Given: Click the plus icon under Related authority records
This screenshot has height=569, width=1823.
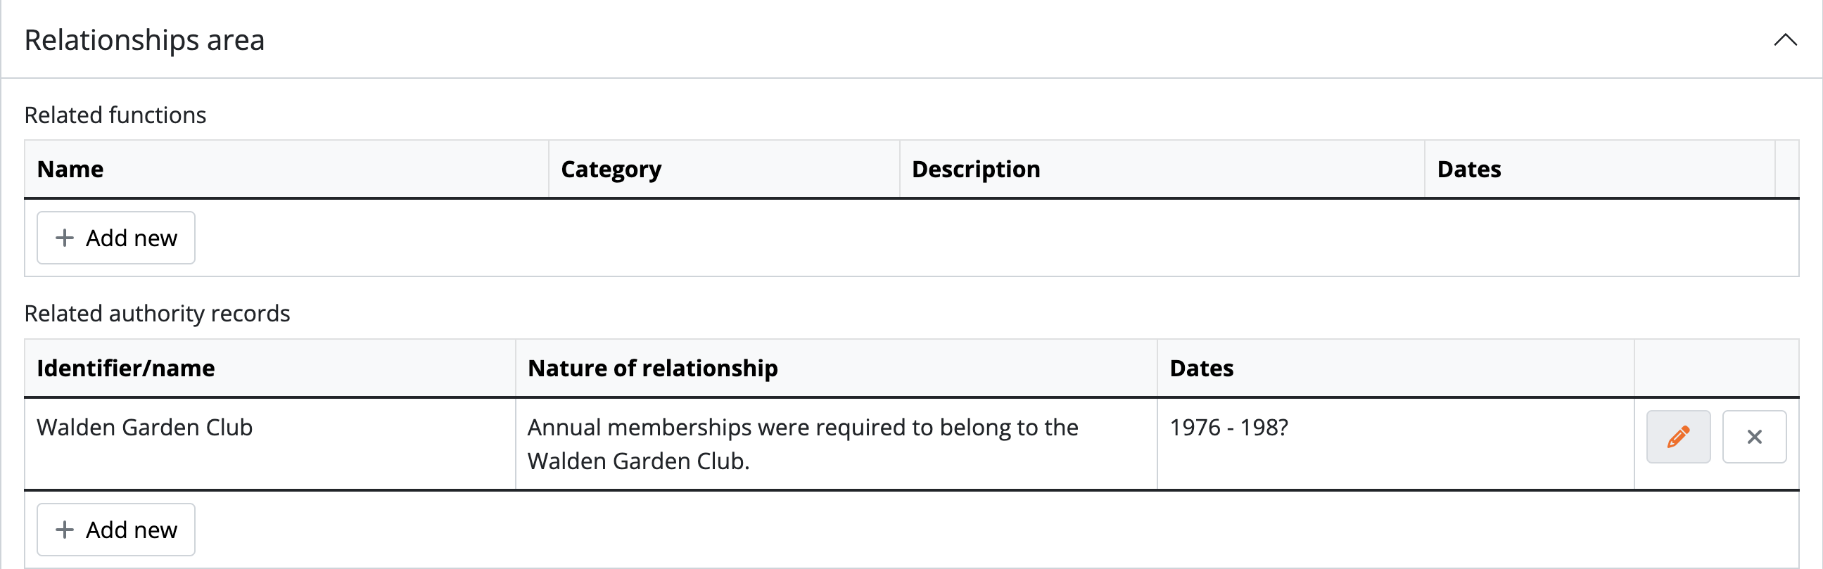Looking at the screenshot, I should point(65,530).
